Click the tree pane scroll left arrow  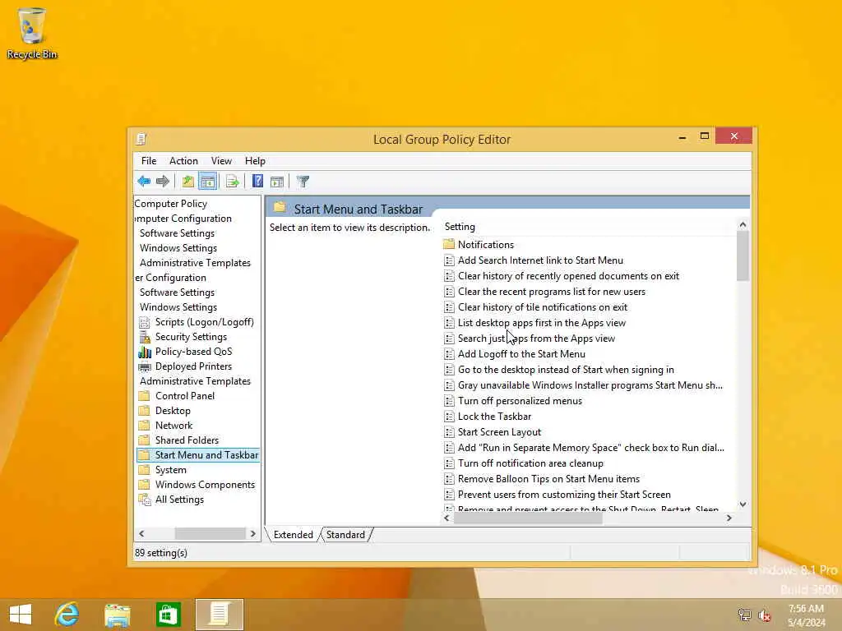pyautogui.click(x=141, y=534)
